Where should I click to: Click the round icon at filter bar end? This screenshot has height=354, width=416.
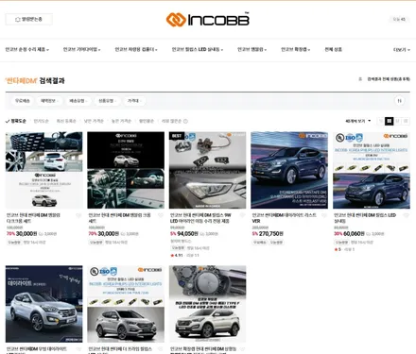399,101
